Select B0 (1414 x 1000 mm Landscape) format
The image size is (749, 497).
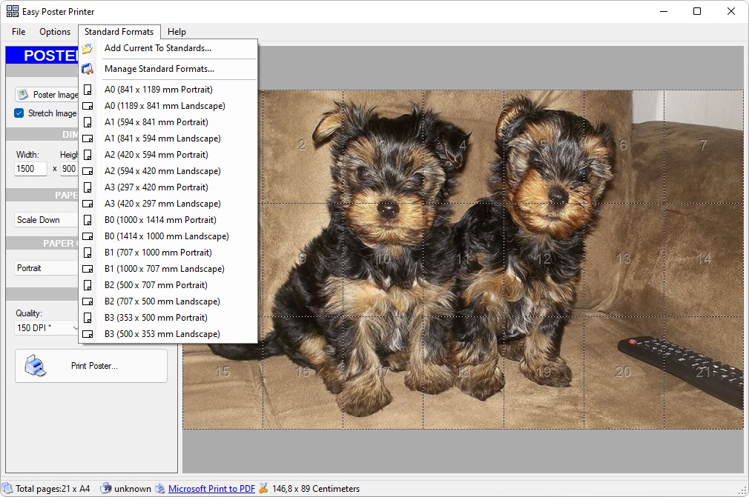(x=168, y=236)
